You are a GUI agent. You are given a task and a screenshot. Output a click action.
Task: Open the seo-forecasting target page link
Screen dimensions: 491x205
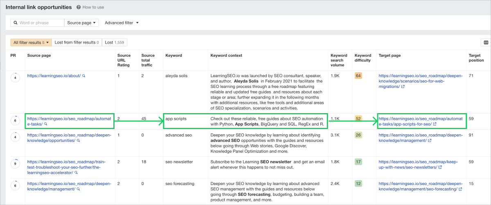tap(421, 187)
